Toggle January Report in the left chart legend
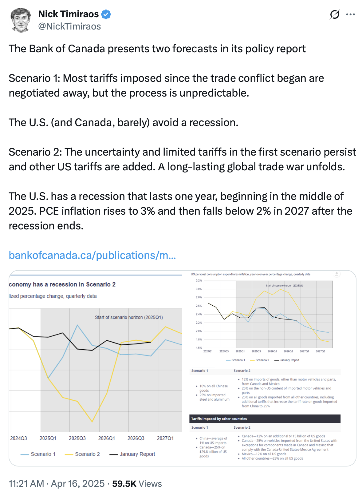This screenshot has width=362, height=492. point(132,454)
